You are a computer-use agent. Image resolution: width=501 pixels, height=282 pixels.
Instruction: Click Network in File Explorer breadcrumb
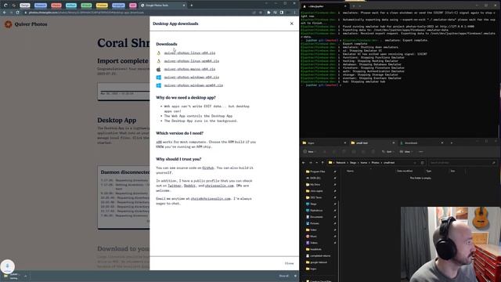pos(341,163)
